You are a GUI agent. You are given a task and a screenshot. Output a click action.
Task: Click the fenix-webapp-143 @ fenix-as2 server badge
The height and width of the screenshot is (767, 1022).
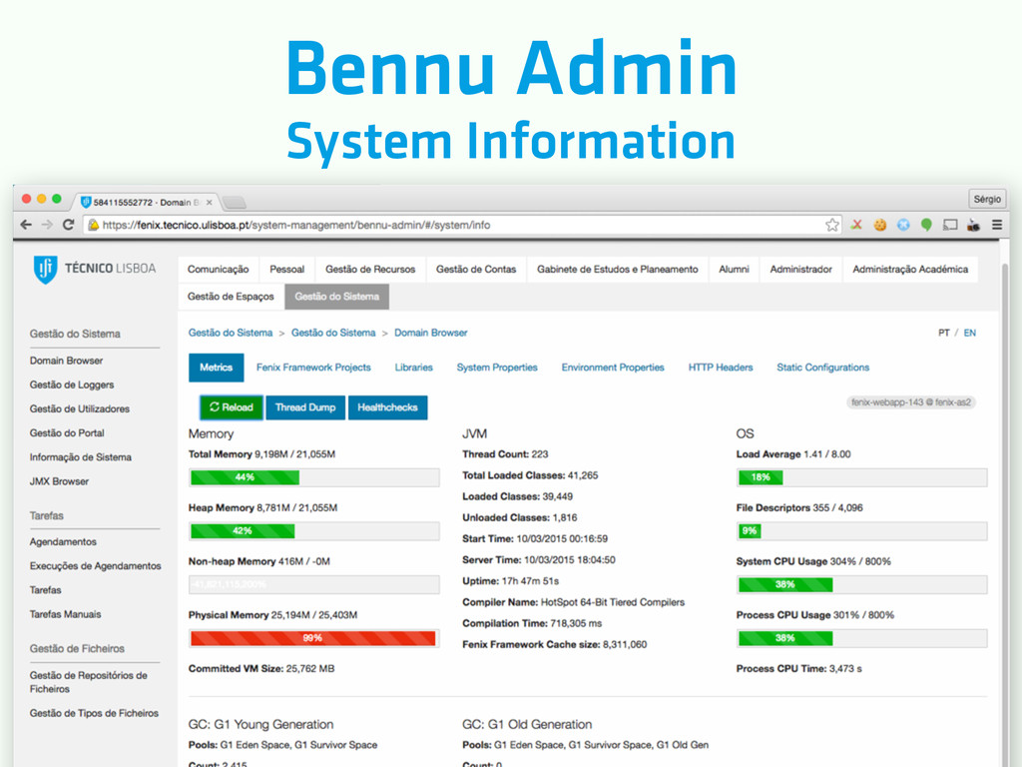click(x=911, y=402)
